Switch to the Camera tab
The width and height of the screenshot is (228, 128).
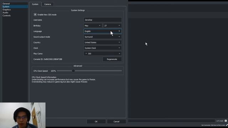coord(47,4)
